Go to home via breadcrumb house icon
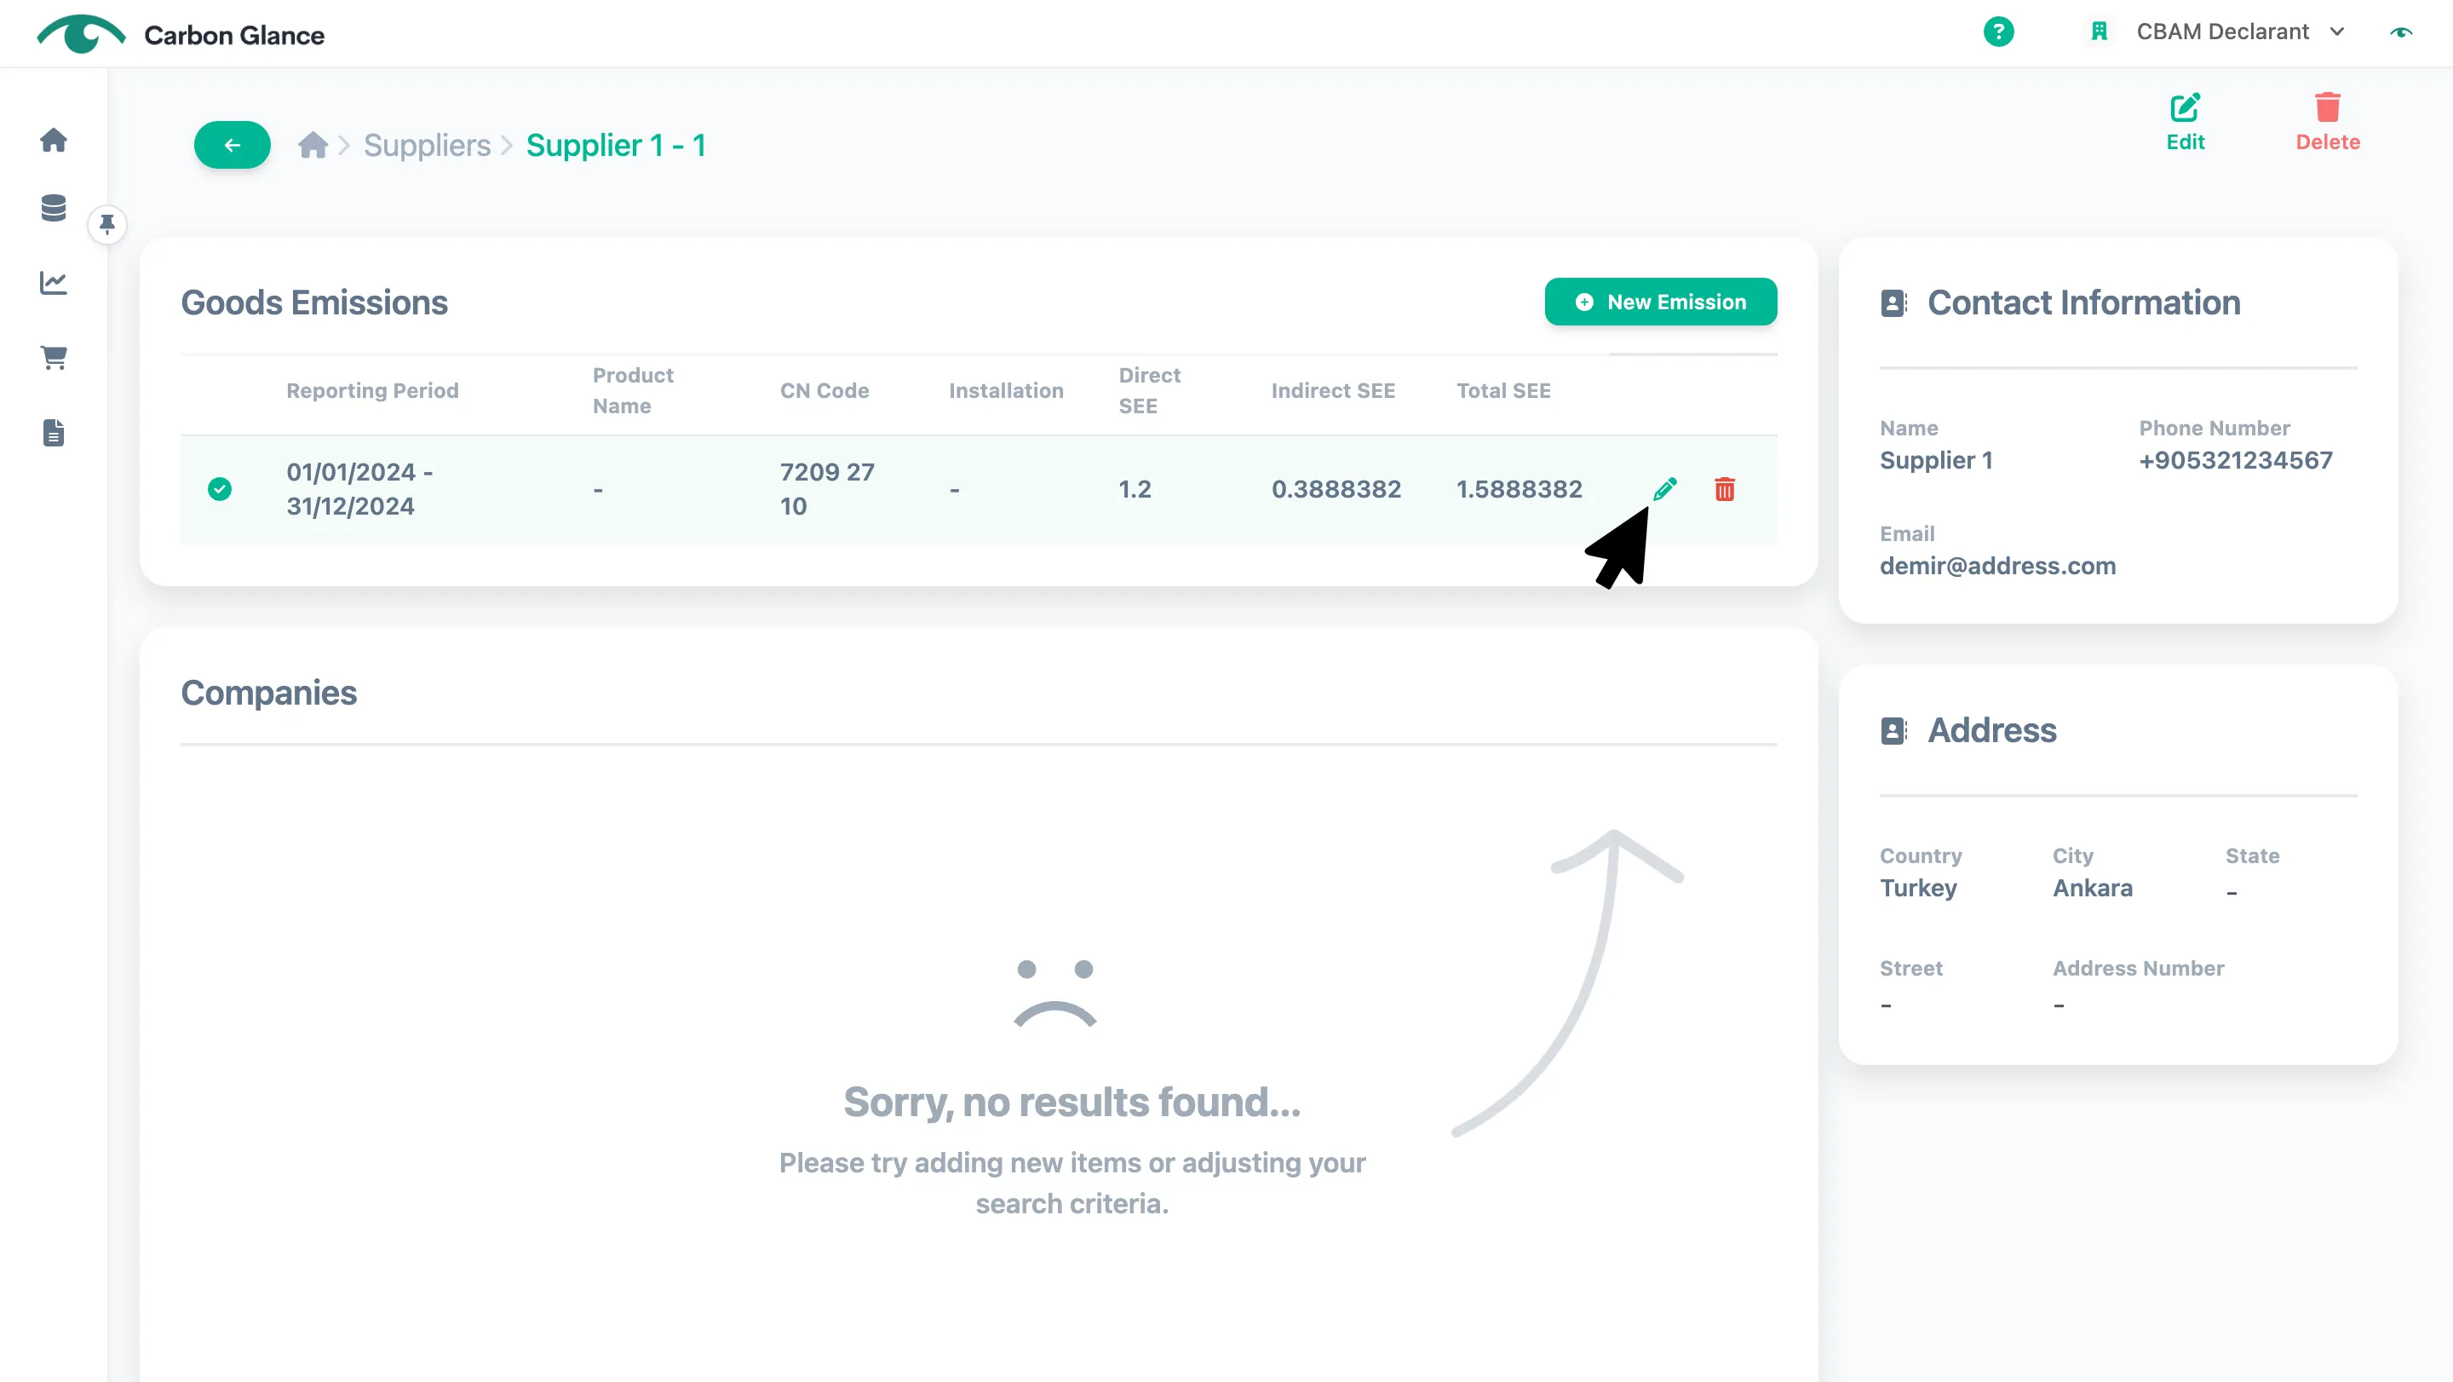The height and width of the screenshot is (1382, 2453). pyautogui.click(x=313, y=145)
